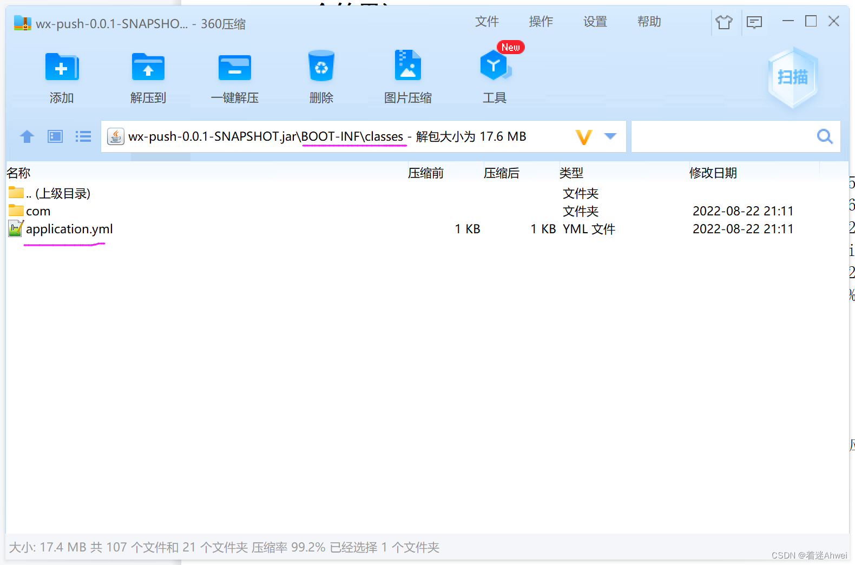Click the 解压到 (Extract to) icon
Viewport: 855px width, 565px height.
click(148, 68)
